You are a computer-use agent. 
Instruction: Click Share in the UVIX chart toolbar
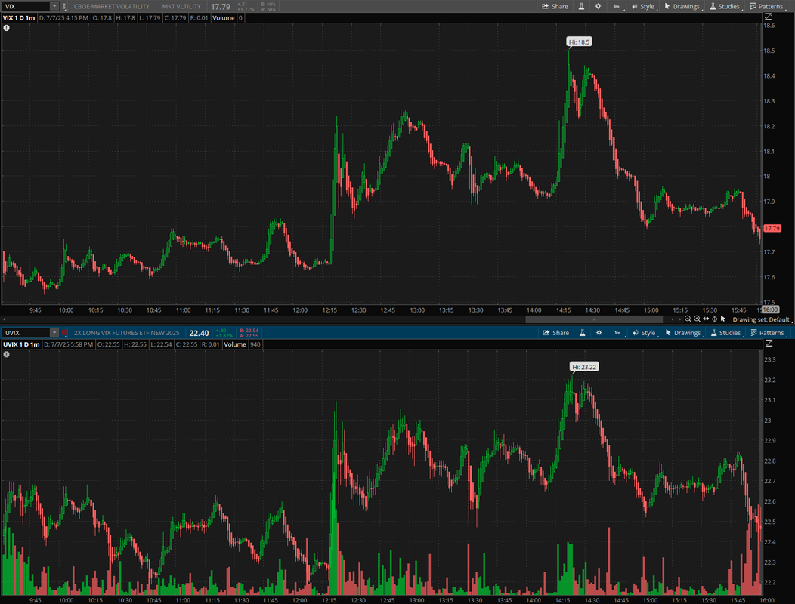pyautogui.click(x=555, y=332)
